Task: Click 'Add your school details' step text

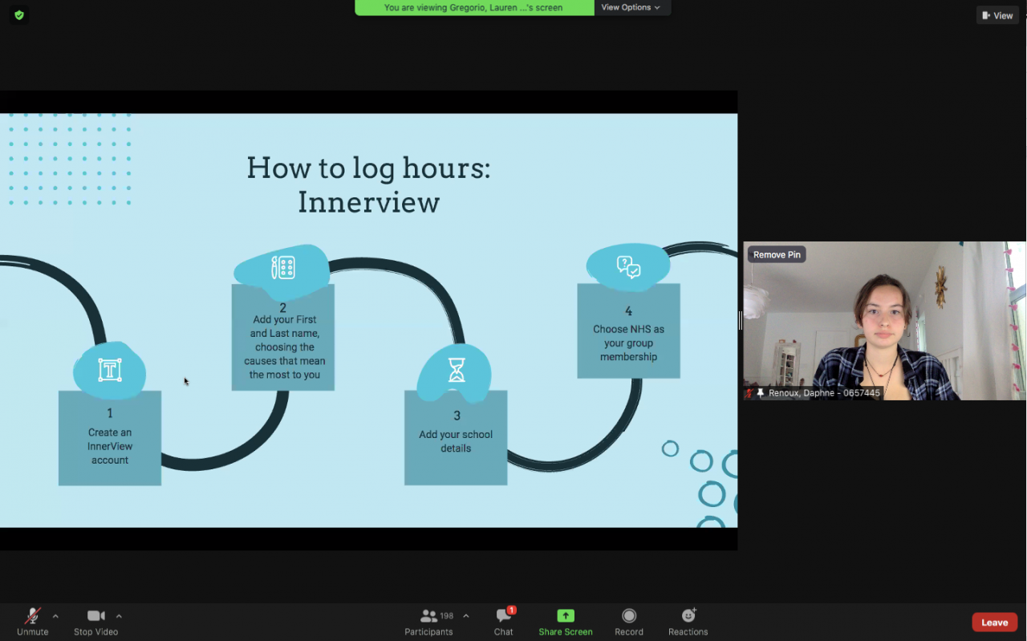Action: (x=456, y=441)
